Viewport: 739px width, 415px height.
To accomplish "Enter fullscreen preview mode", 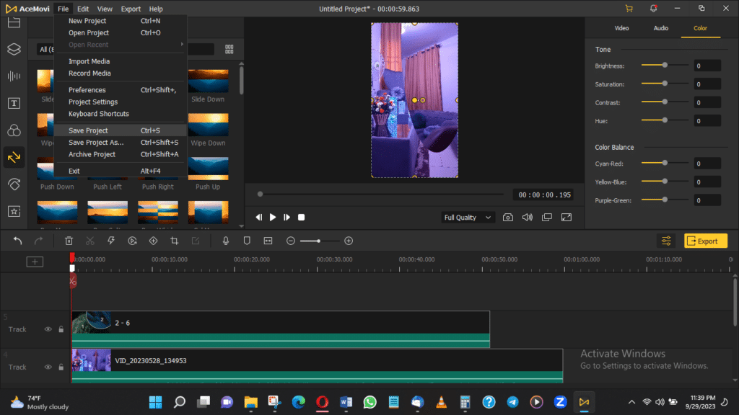I will click(x=567, y=218).
